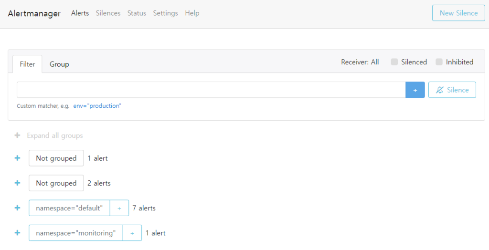Switch to the Group tab
Viewport: 489px width, 250px height.
click(x=59, y=64)
